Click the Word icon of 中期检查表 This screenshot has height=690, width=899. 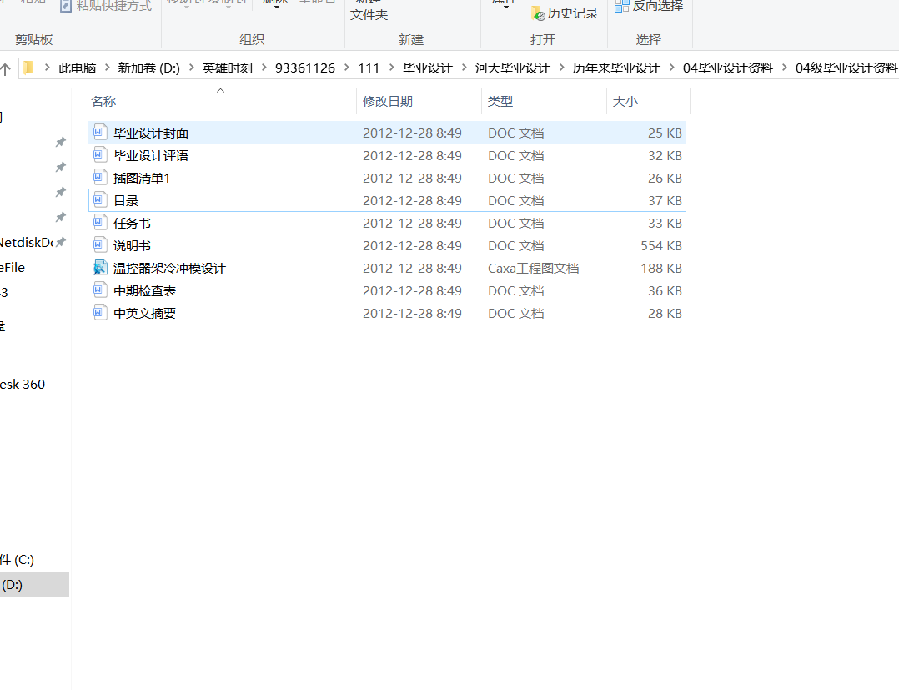click(x=100, y=291)
